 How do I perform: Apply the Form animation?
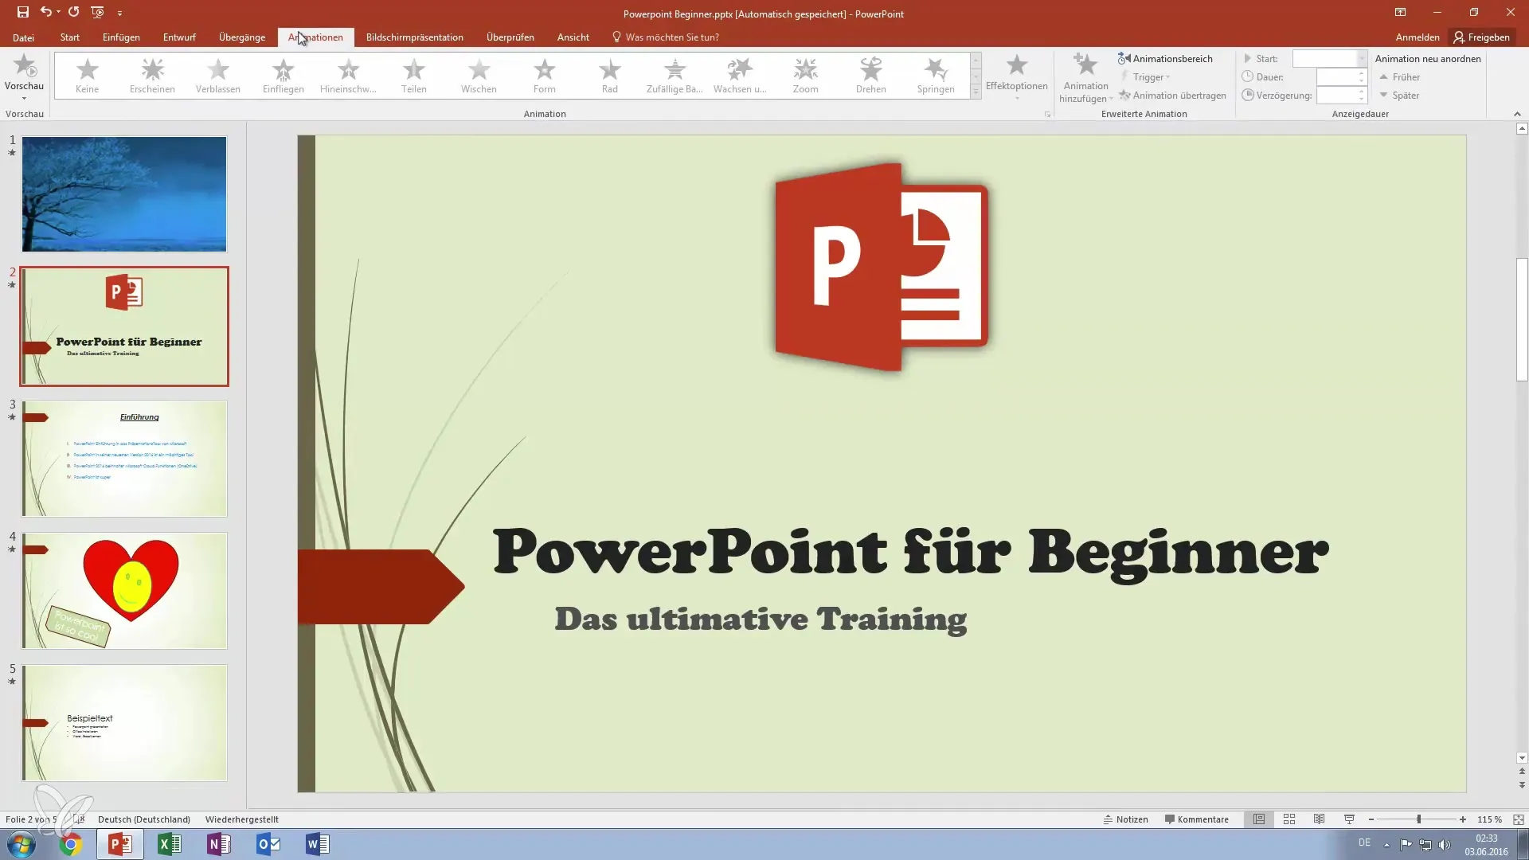click(545, 76)
